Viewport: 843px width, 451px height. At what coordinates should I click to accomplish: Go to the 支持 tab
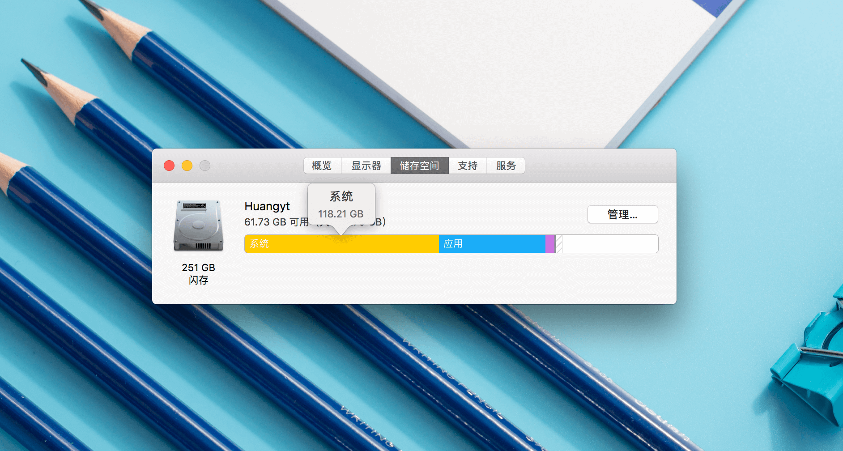[x=468, y=166]
